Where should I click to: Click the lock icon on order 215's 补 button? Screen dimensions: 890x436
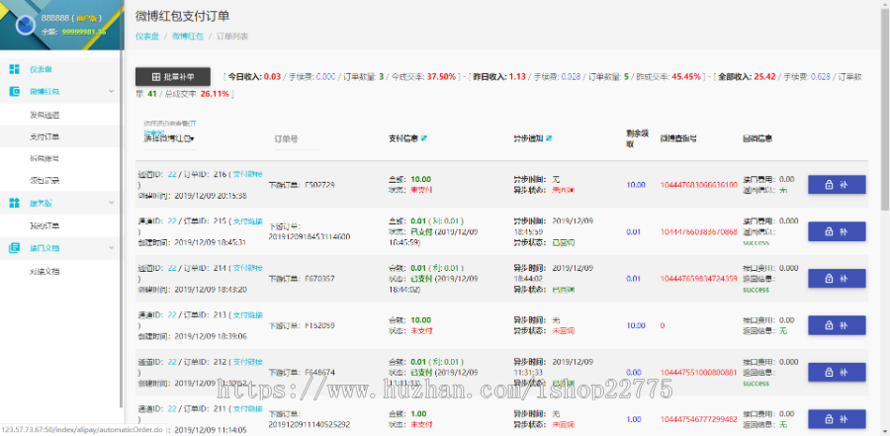[x=828, y=231]
